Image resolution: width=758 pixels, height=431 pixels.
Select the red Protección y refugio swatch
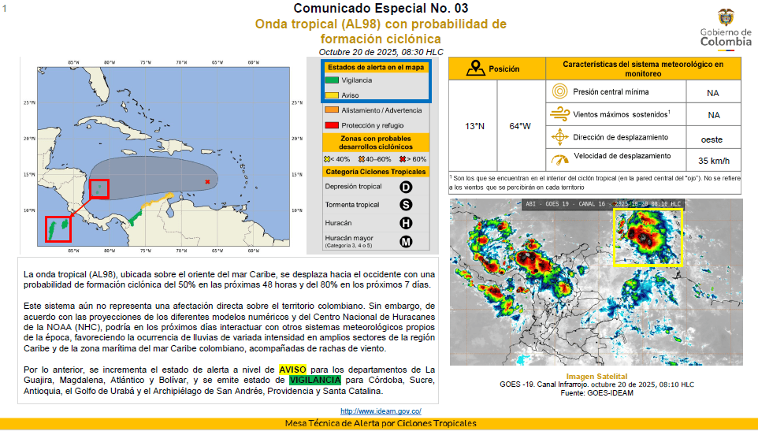332,125
